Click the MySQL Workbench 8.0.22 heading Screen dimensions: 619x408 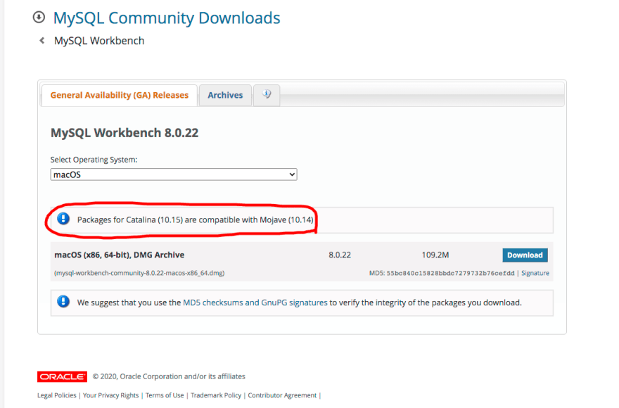[x=125, y=133]
